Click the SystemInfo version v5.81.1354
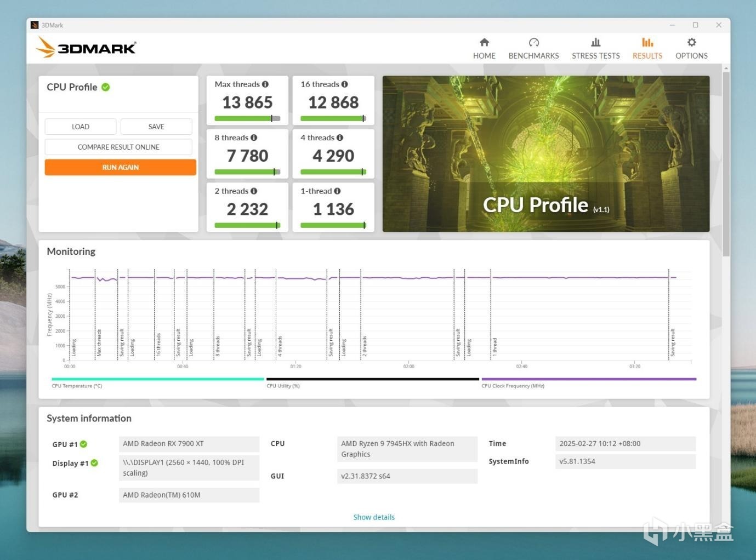The height and width of the screenshot is (560, 756). [x=626, y=461]
